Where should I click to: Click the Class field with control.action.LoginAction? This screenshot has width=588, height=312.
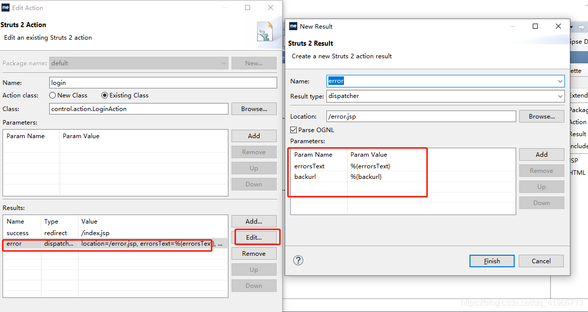coord(139,109)
